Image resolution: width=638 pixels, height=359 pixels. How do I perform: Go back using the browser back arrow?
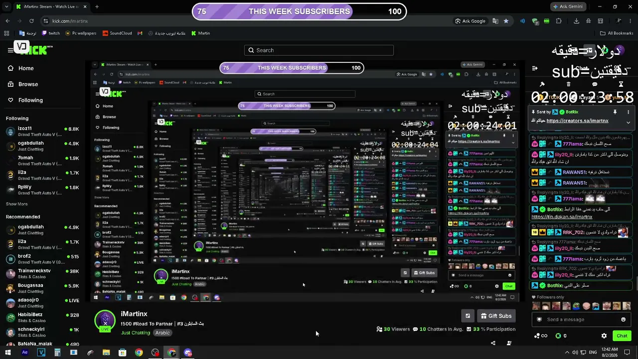point(7,21)
